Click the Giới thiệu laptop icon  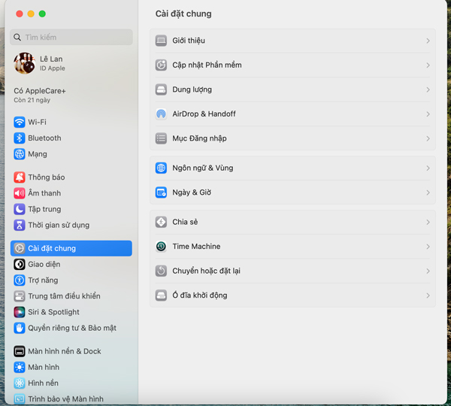[x=161, y=41]
